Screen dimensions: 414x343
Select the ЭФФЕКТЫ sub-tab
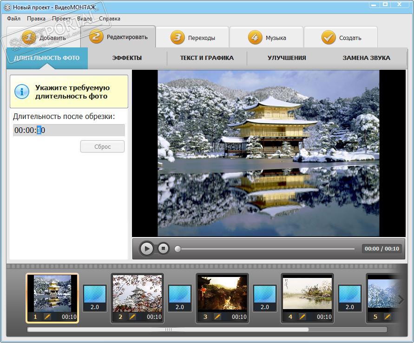(x=127, y=58)
